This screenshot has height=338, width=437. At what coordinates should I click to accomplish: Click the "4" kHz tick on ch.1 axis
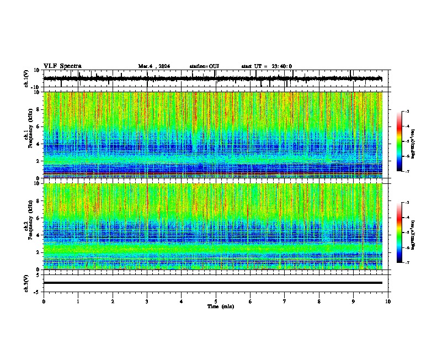[x=38, y=144]
